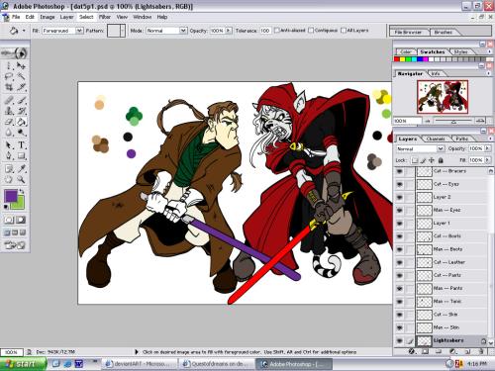Select the Clone Stamp tool
Screen dimensions: 495x371
(x=9, y=111)
